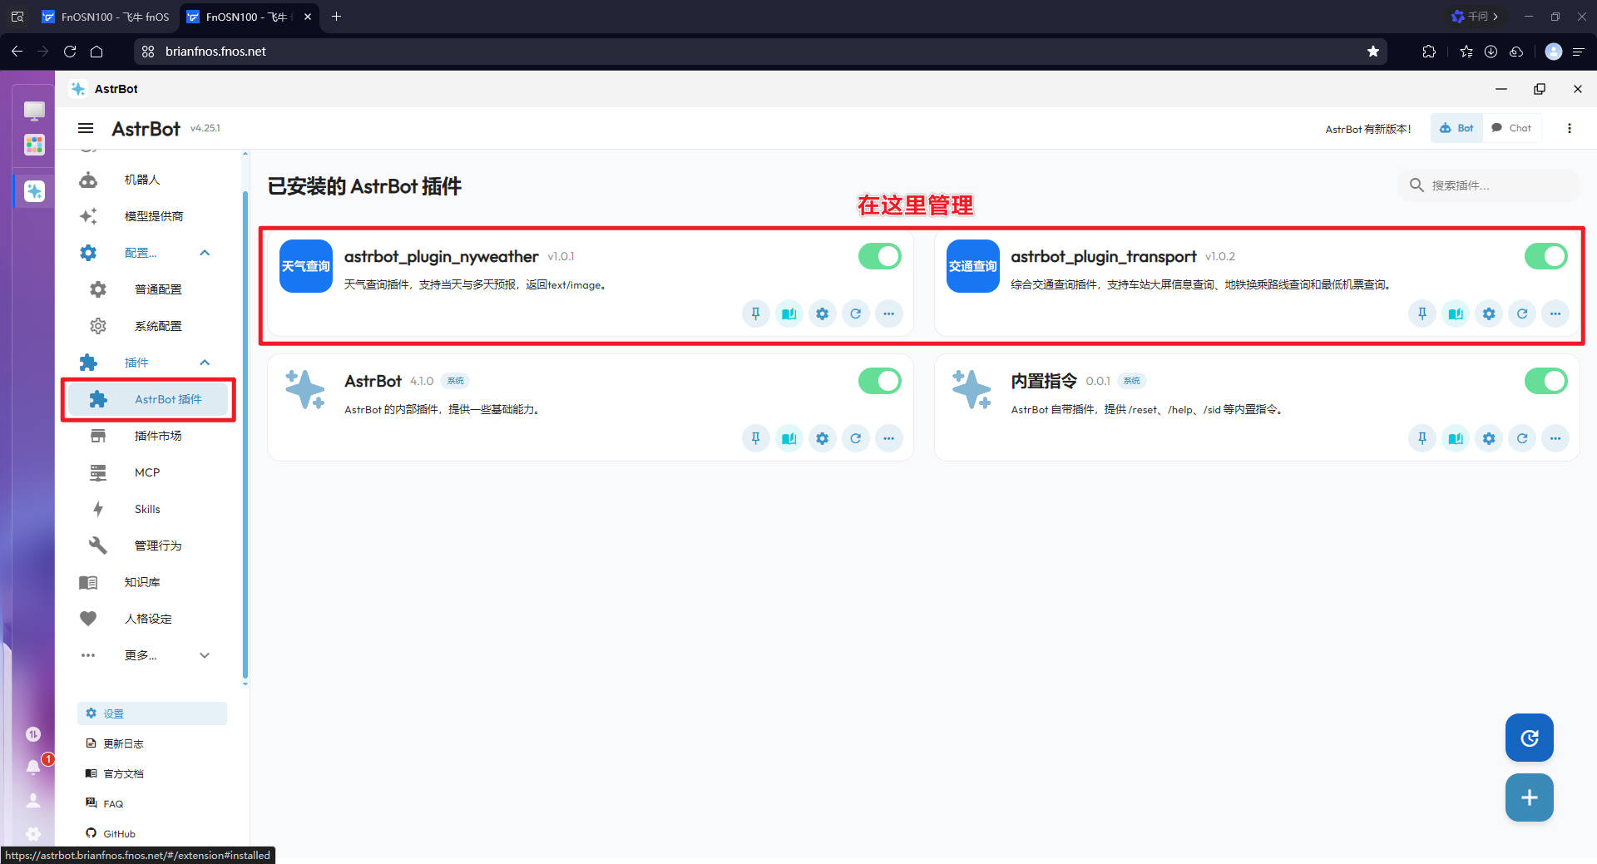Pin the astrbot_plugin_nyweather plugin
This screenshot has width=1597, height=864.
pyautogui.click(x=755, y=314)
